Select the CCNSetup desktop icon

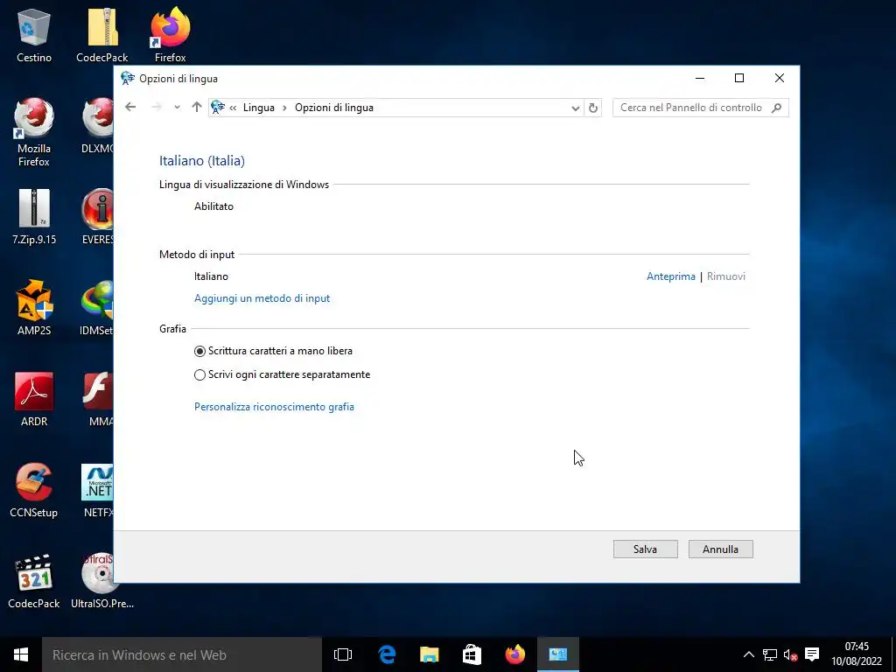coord(34,490)
